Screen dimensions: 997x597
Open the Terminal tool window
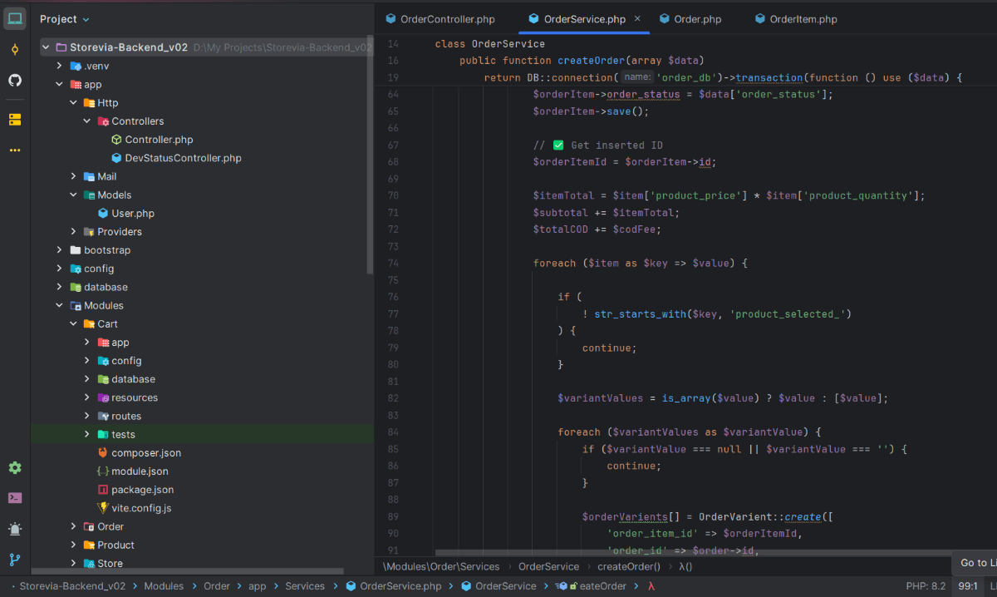[x=15, y=498]
